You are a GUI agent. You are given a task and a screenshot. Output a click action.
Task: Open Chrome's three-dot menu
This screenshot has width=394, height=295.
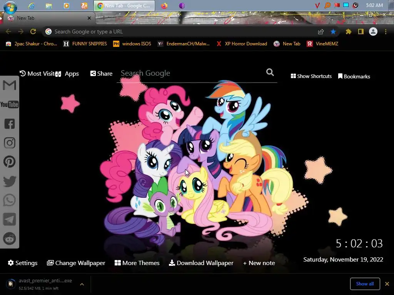tap(386, 31)
